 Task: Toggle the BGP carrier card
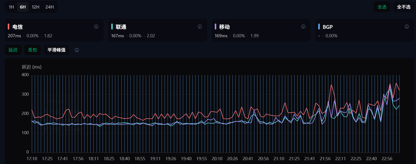pos(365,30)
